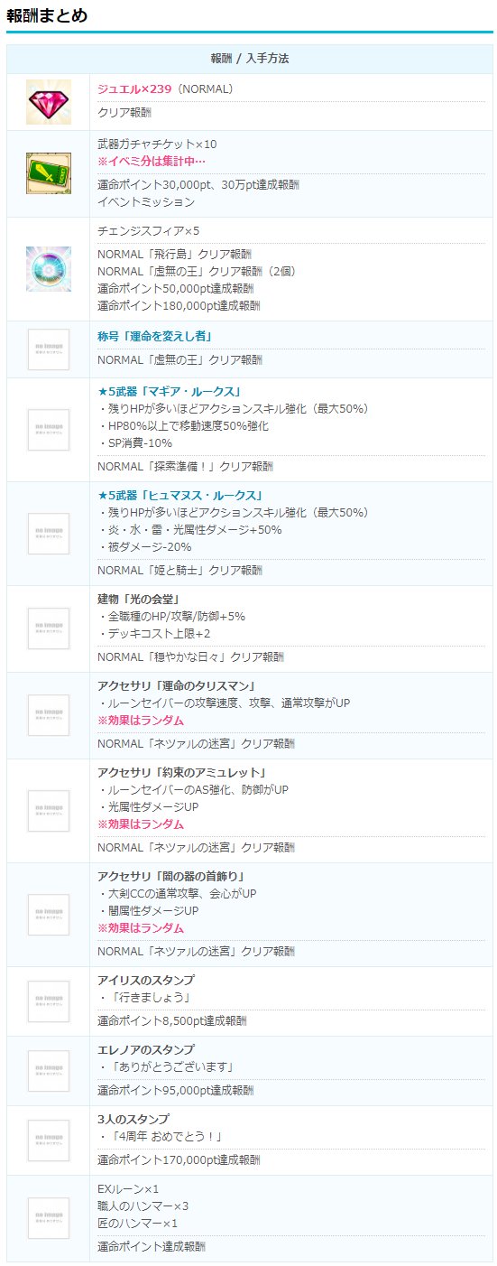Click the text 運命ポイント8,500pt達成報酬

[172, 1021]
